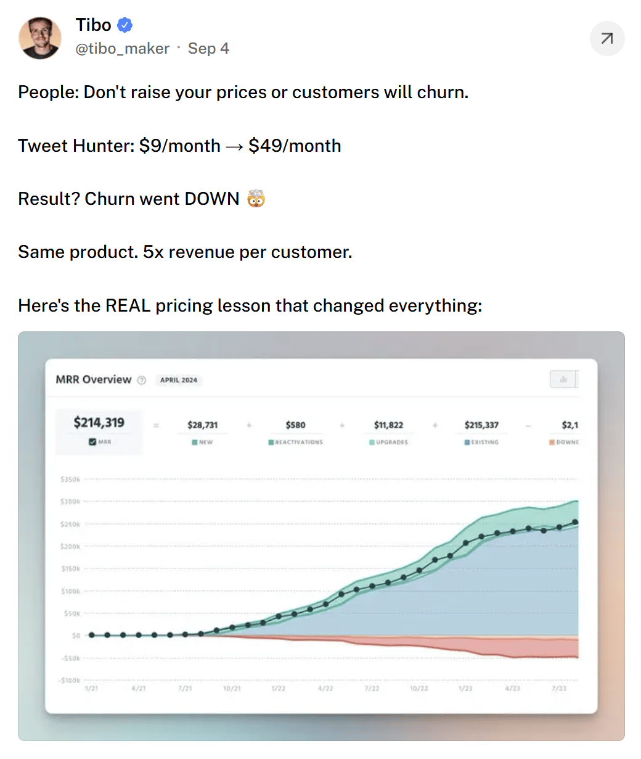This screenshot has width=641, height=759.
Task: Click the last MRR line data point
Action: pyautogui.click(x=575, y=522)
